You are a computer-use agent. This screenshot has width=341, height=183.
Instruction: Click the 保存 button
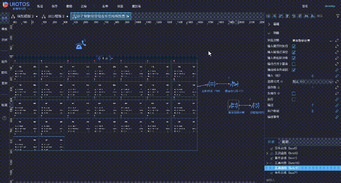click(55, 6)
